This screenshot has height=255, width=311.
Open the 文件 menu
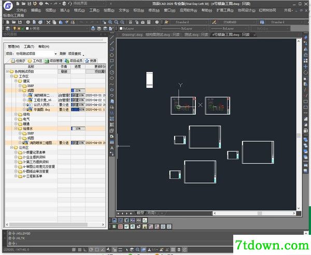(x=21, y=10)
